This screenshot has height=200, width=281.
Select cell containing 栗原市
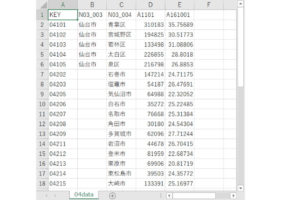point(121,164)
